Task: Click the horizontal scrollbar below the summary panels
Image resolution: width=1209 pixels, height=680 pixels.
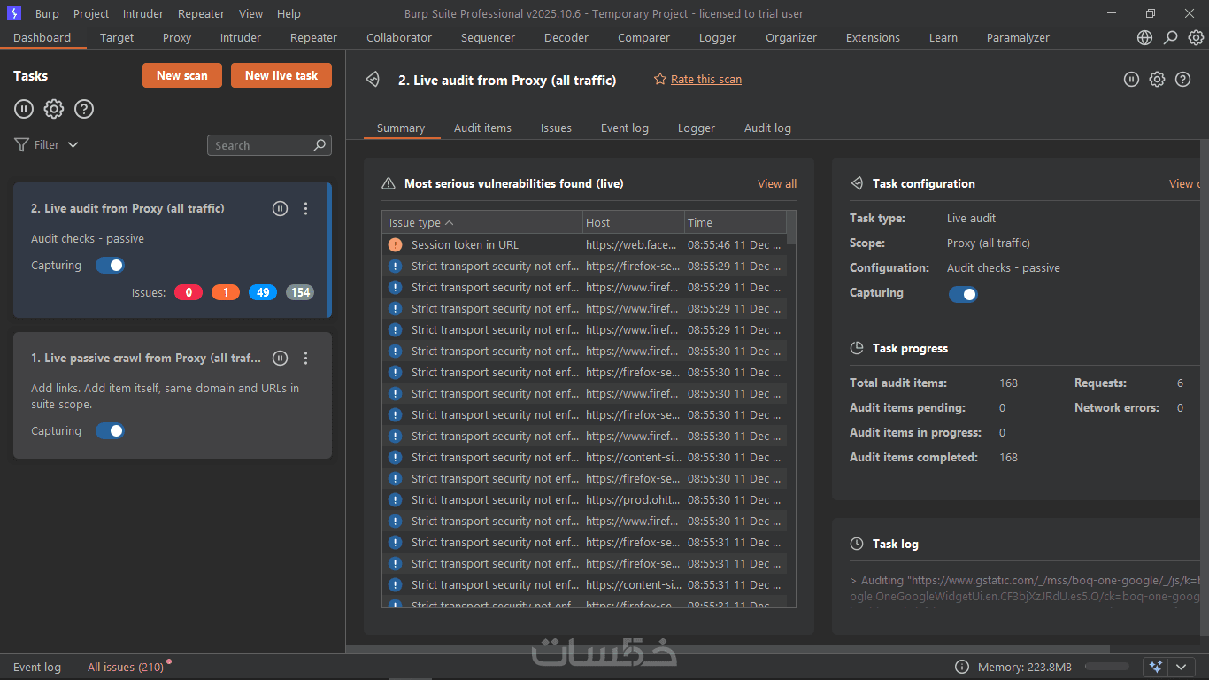Action: (728, 649)
